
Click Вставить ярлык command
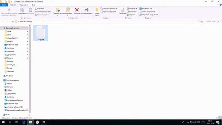click(x=42, y=15)
